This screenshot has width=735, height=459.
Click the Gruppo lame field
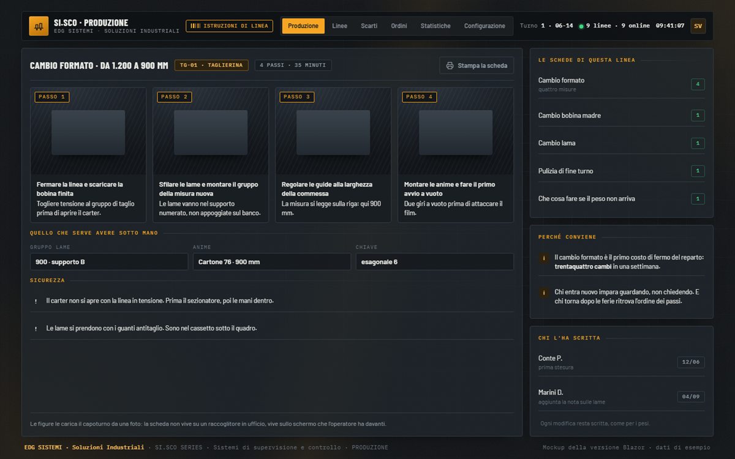[x=109, y=262]
